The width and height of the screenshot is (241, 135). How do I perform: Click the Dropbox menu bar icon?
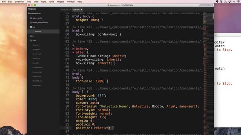point(230,1)
